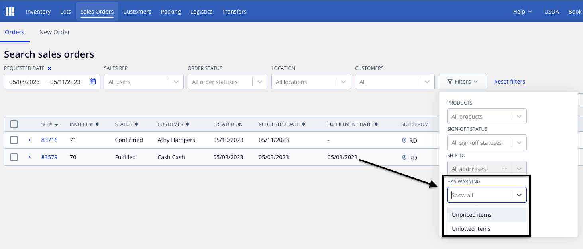Screen dimensions: 583x249
Task: Clear requested date with the blue X icon
Action: [x=49, y=68]
